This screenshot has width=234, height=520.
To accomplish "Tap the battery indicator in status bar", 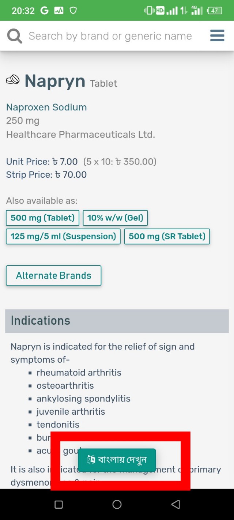I will tap(215, 11).
